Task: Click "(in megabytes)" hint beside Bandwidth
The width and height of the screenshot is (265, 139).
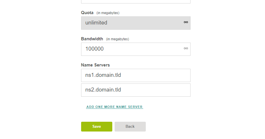Action: [117, 39]
